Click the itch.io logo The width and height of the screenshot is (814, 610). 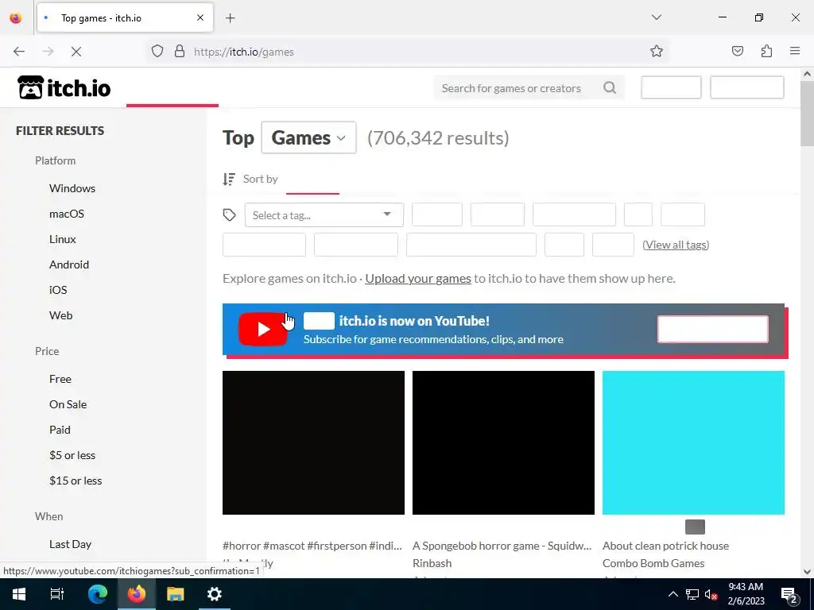click(x=64, y=87)
